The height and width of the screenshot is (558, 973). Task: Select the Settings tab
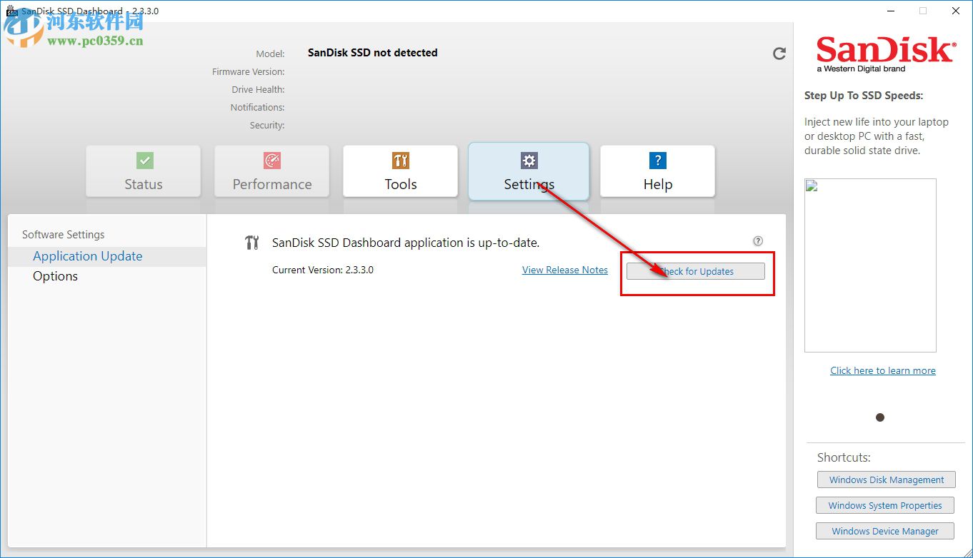click(x=529, y=171)
